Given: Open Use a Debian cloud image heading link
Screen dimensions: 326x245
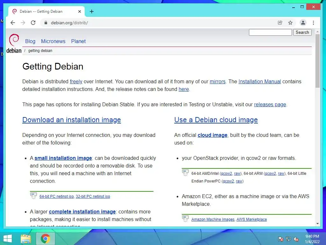Looking at the screenshot, I should pos(216,120).
